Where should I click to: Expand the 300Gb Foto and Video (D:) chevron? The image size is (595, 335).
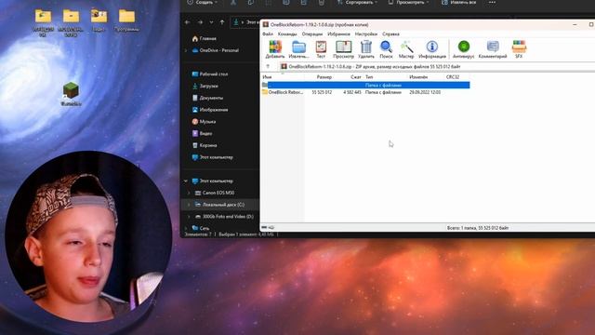click(189, 217)
